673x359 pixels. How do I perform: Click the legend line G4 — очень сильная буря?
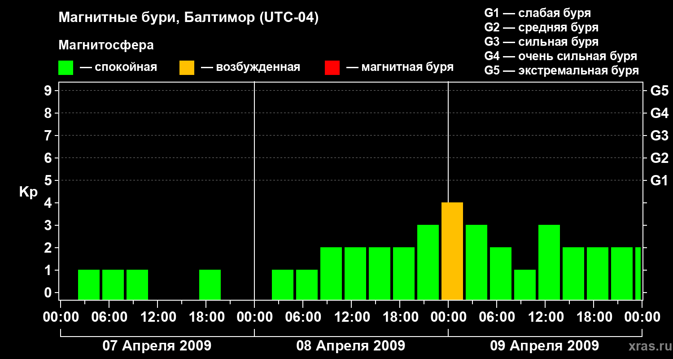coord(561,56)
